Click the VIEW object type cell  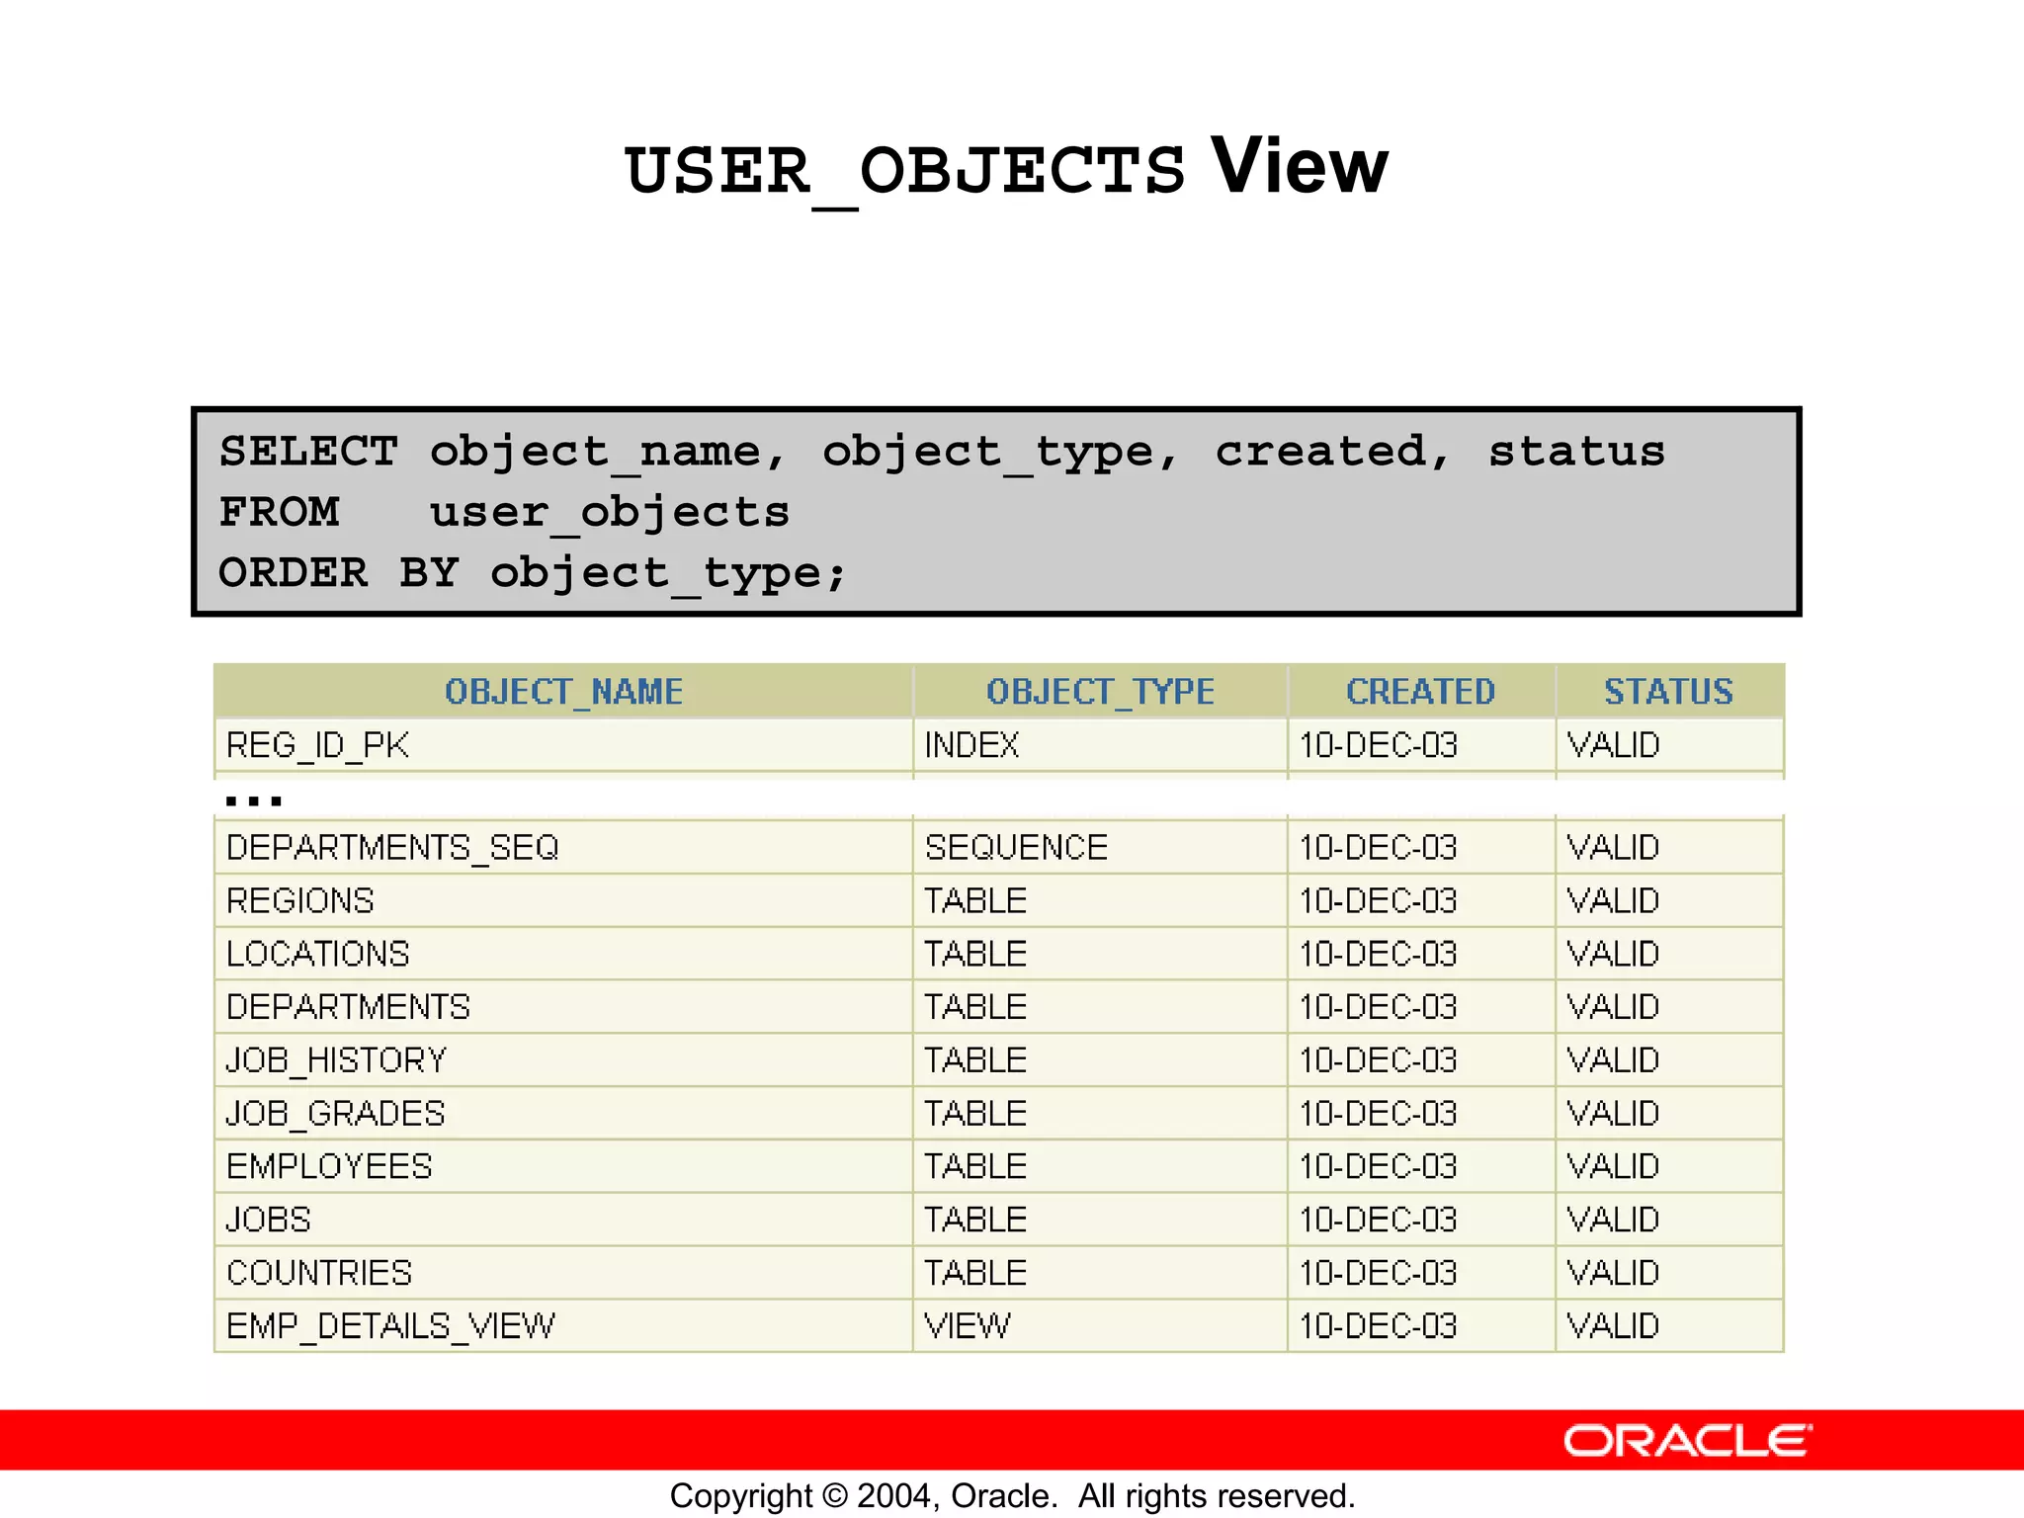click(967, 1326)
